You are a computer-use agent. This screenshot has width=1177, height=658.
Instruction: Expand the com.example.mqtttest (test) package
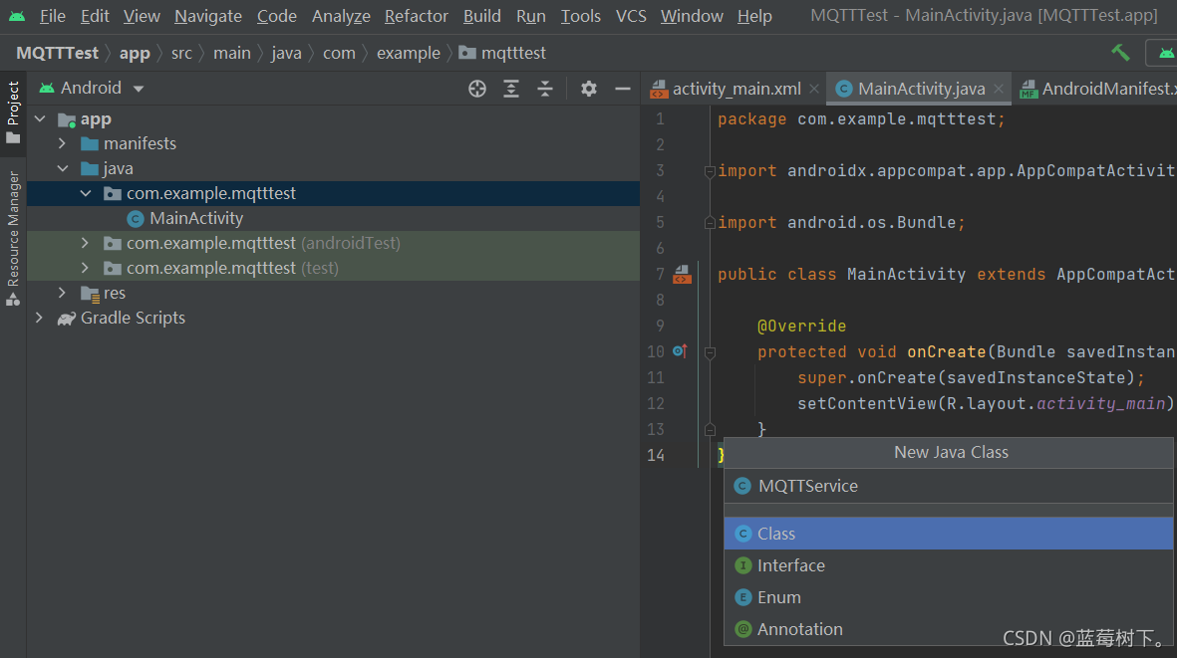click(85, 268)
